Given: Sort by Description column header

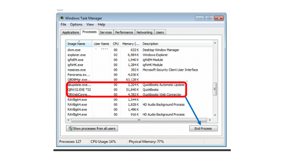Looking at the screenshot, I should 177,44.
